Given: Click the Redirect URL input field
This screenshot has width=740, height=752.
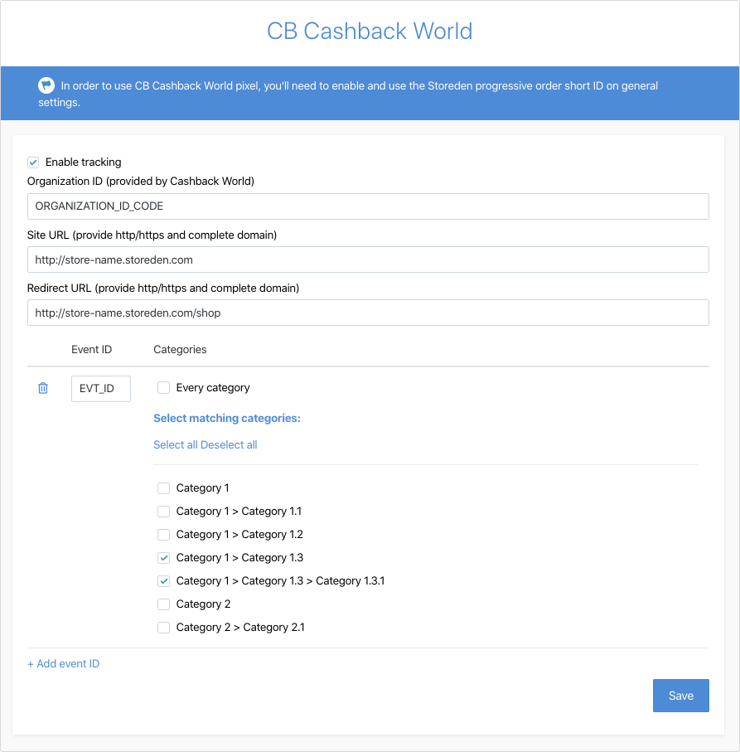Looking at the screenshot, I should (368, 313).
